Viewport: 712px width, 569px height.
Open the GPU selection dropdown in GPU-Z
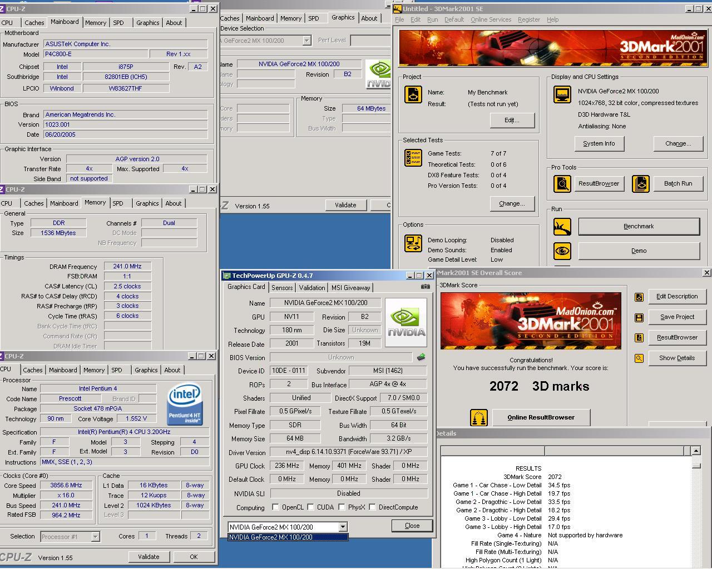point(343,527)
